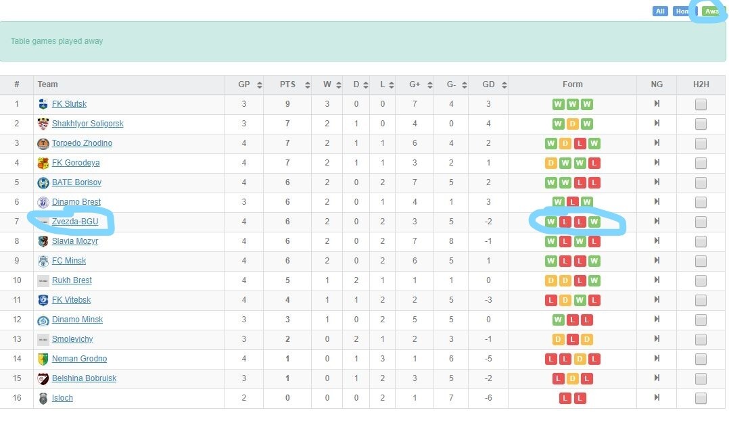Image resolution: width=729 pixels, height=427 pixels.
Task: Click the BATE Borisov club badge
Action: click(43, 182)
